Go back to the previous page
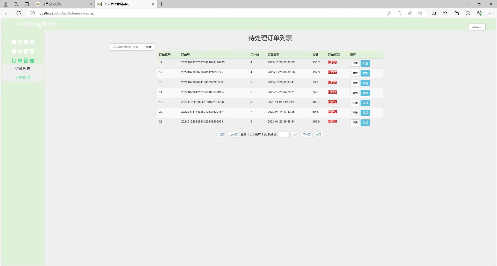This screenshot has height=266, width=497. point(7,13)
